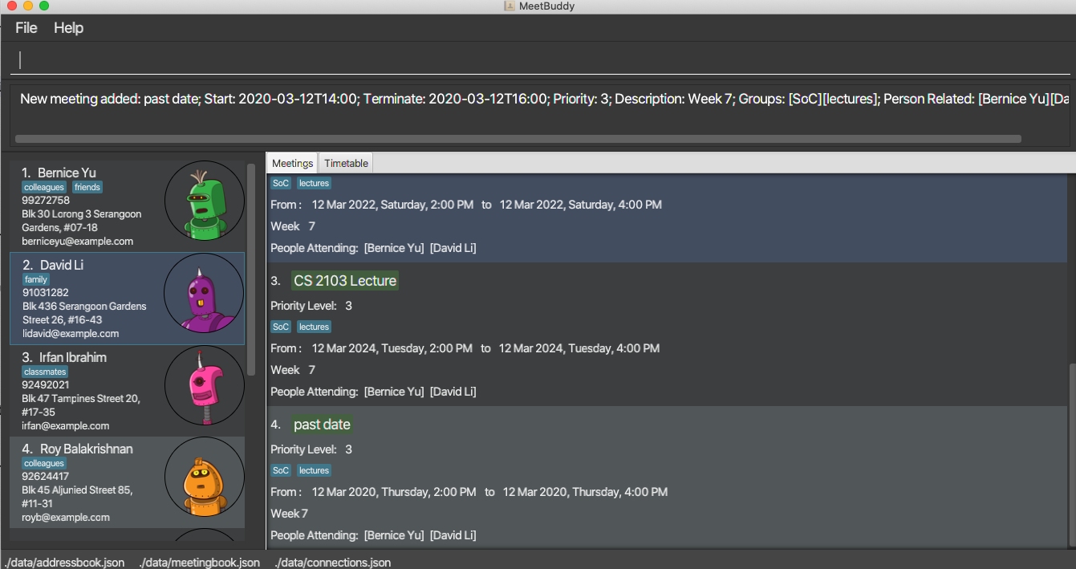Click address Blk 47 Tampines Street 20

81,405
